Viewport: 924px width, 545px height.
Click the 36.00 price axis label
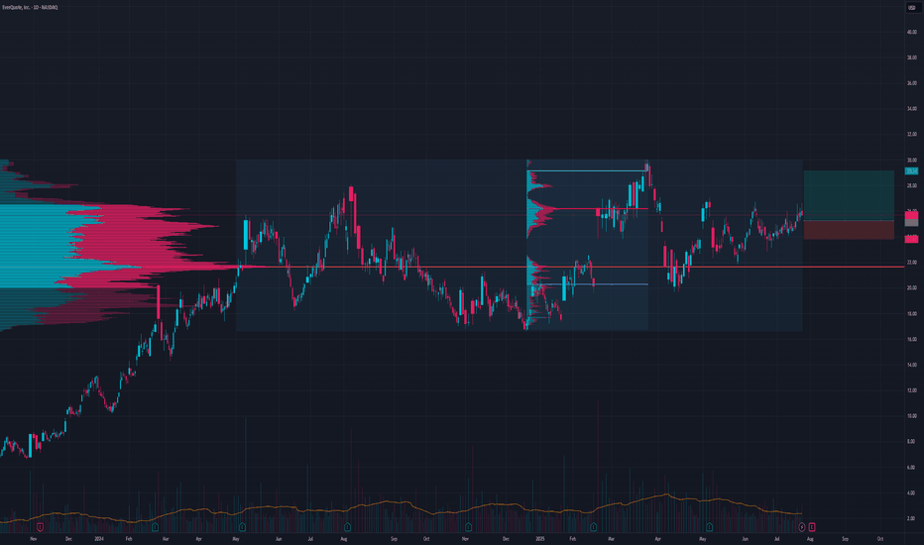tap(912, 83)
